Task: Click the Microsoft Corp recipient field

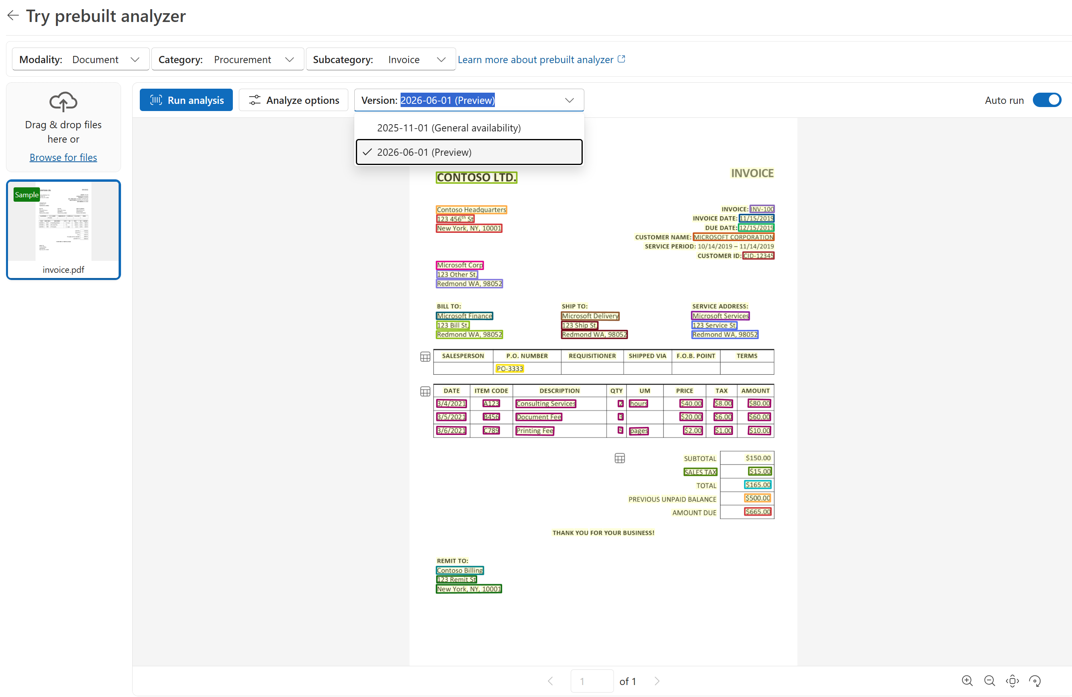Action: (460, 265)
